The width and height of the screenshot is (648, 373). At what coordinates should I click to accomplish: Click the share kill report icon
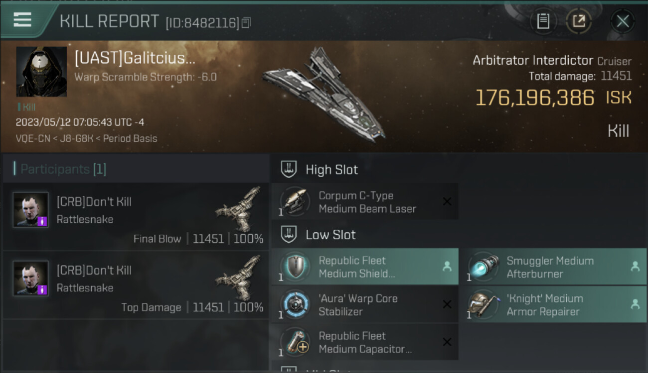[579, 21]
